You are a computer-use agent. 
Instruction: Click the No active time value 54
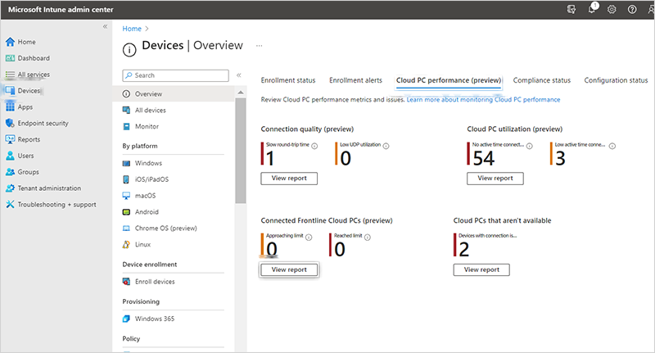pos(484,159)
